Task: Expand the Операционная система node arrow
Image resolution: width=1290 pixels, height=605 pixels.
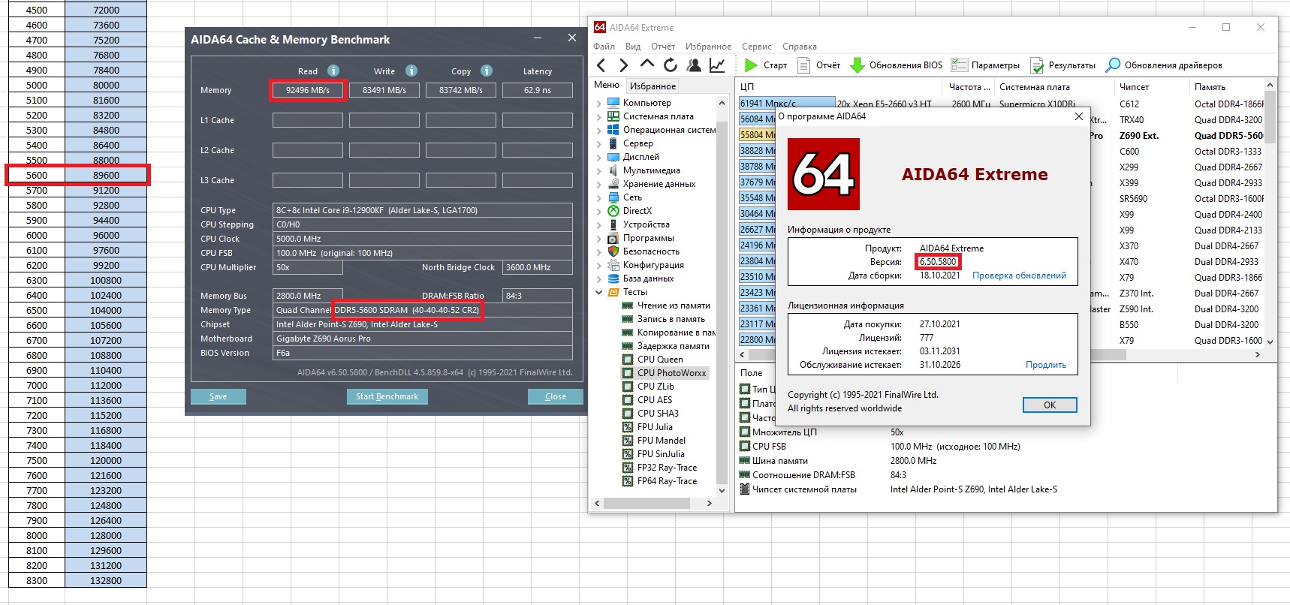Action: click(x=598, y=130)
